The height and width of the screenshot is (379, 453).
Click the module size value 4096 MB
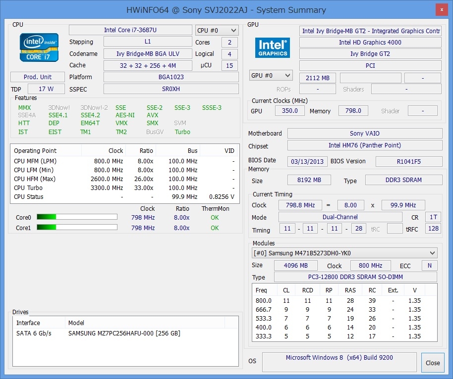(295, 265)
